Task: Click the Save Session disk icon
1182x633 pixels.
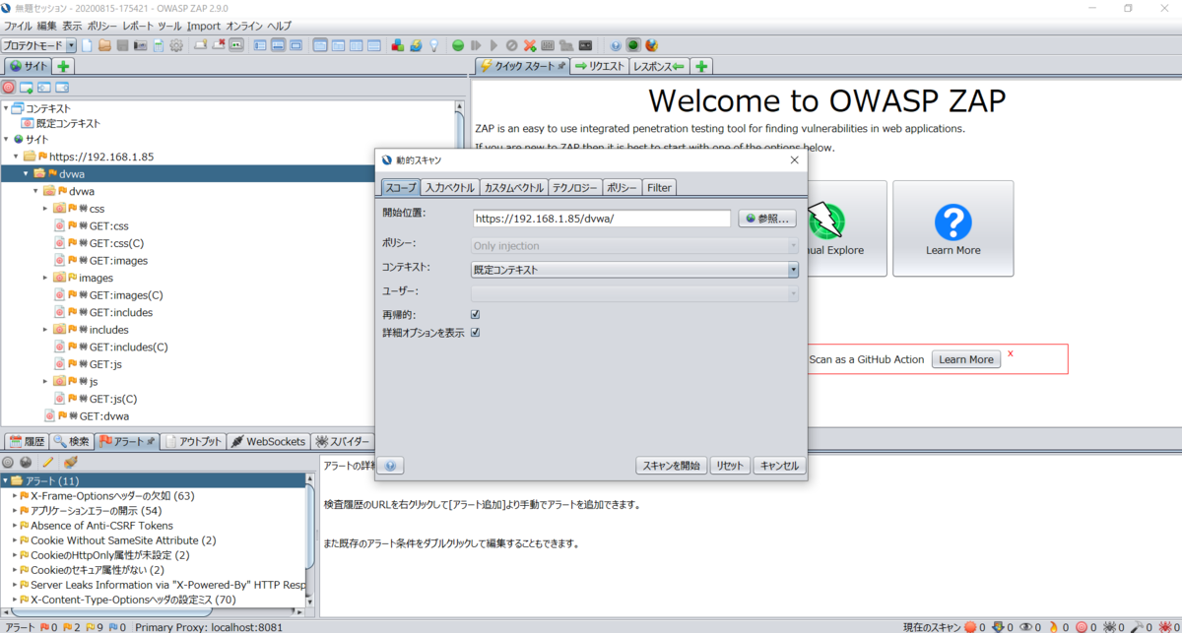Action: click(122, 45)
